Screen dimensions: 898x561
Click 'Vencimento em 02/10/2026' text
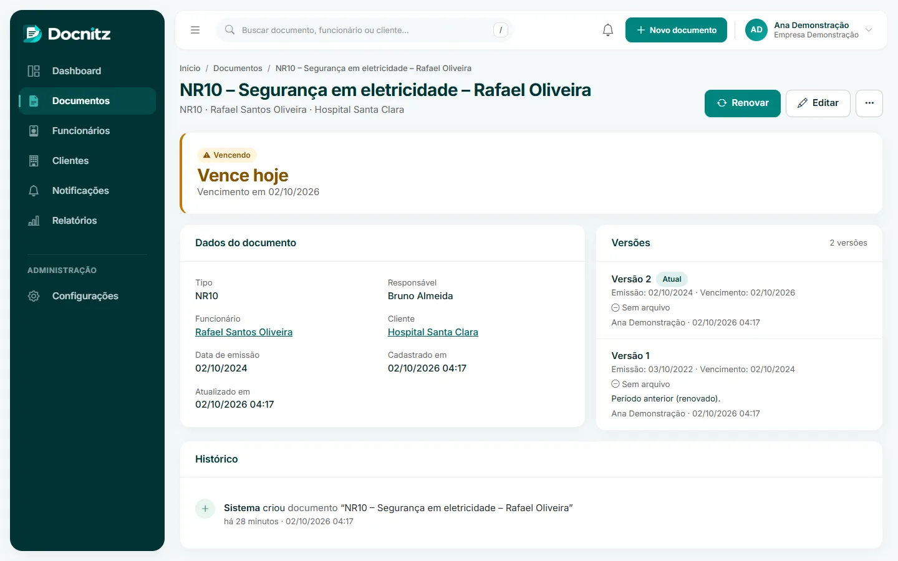(x=258, y=192)
